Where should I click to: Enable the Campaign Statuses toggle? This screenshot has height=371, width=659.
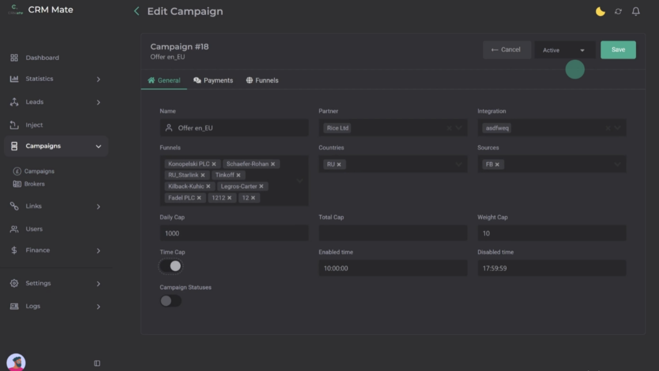tap(171, 301)
